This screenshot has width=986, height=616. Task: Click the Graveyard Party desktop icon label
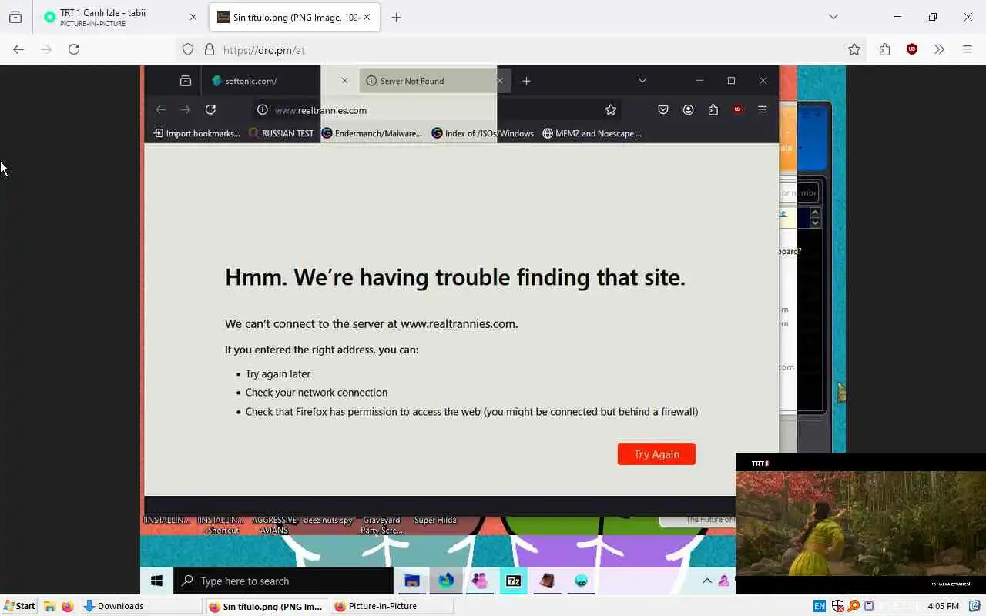tap(381, 525)
